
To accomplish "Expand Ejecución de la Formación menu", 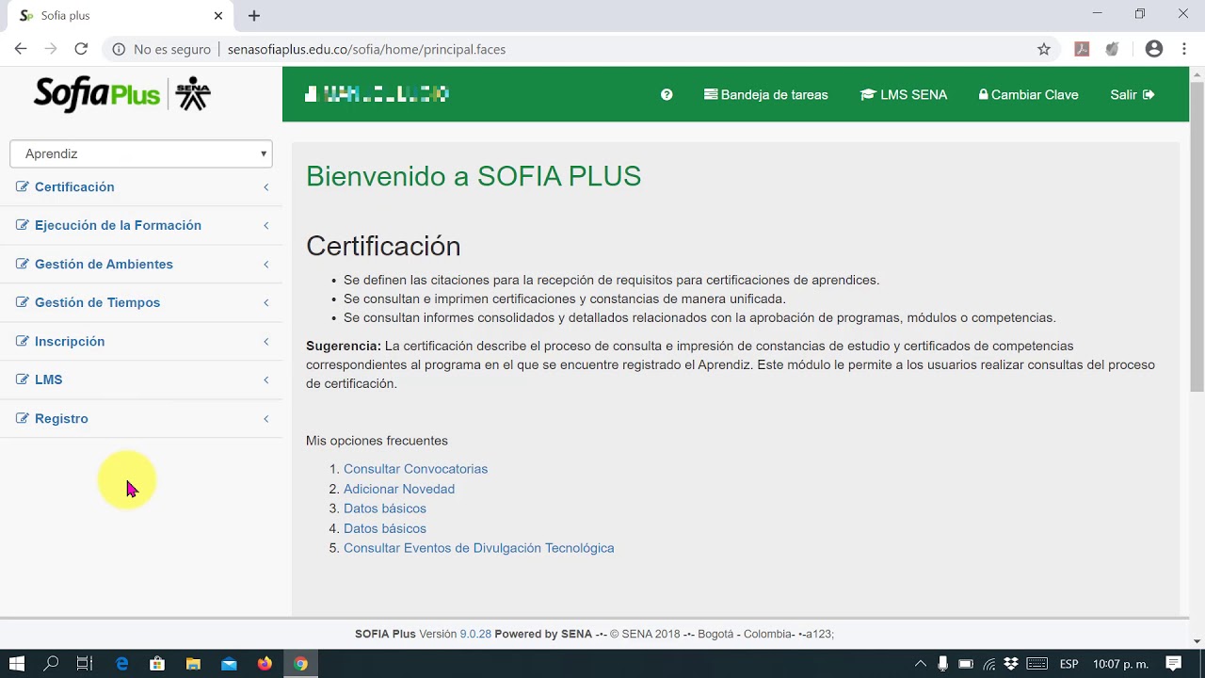I will point(141,225).
